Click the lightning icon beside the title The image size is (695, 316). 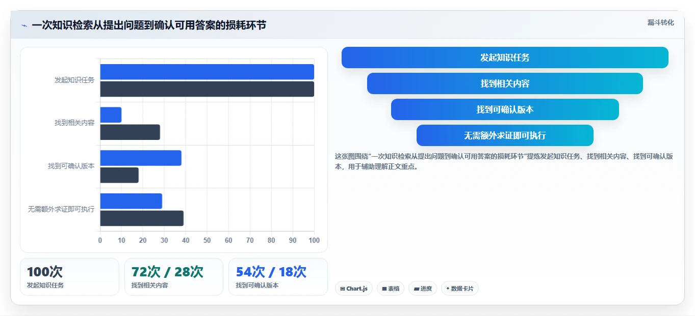24,25
